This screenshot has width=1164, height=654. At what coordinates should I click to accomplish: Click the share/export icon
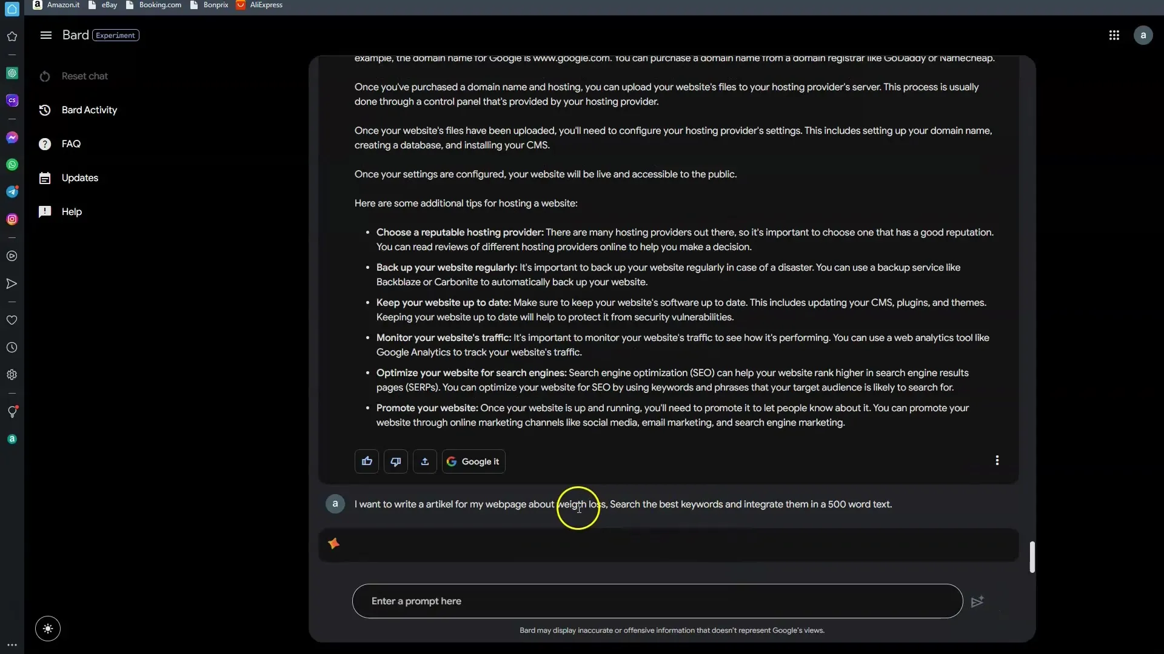pos(424,461)
